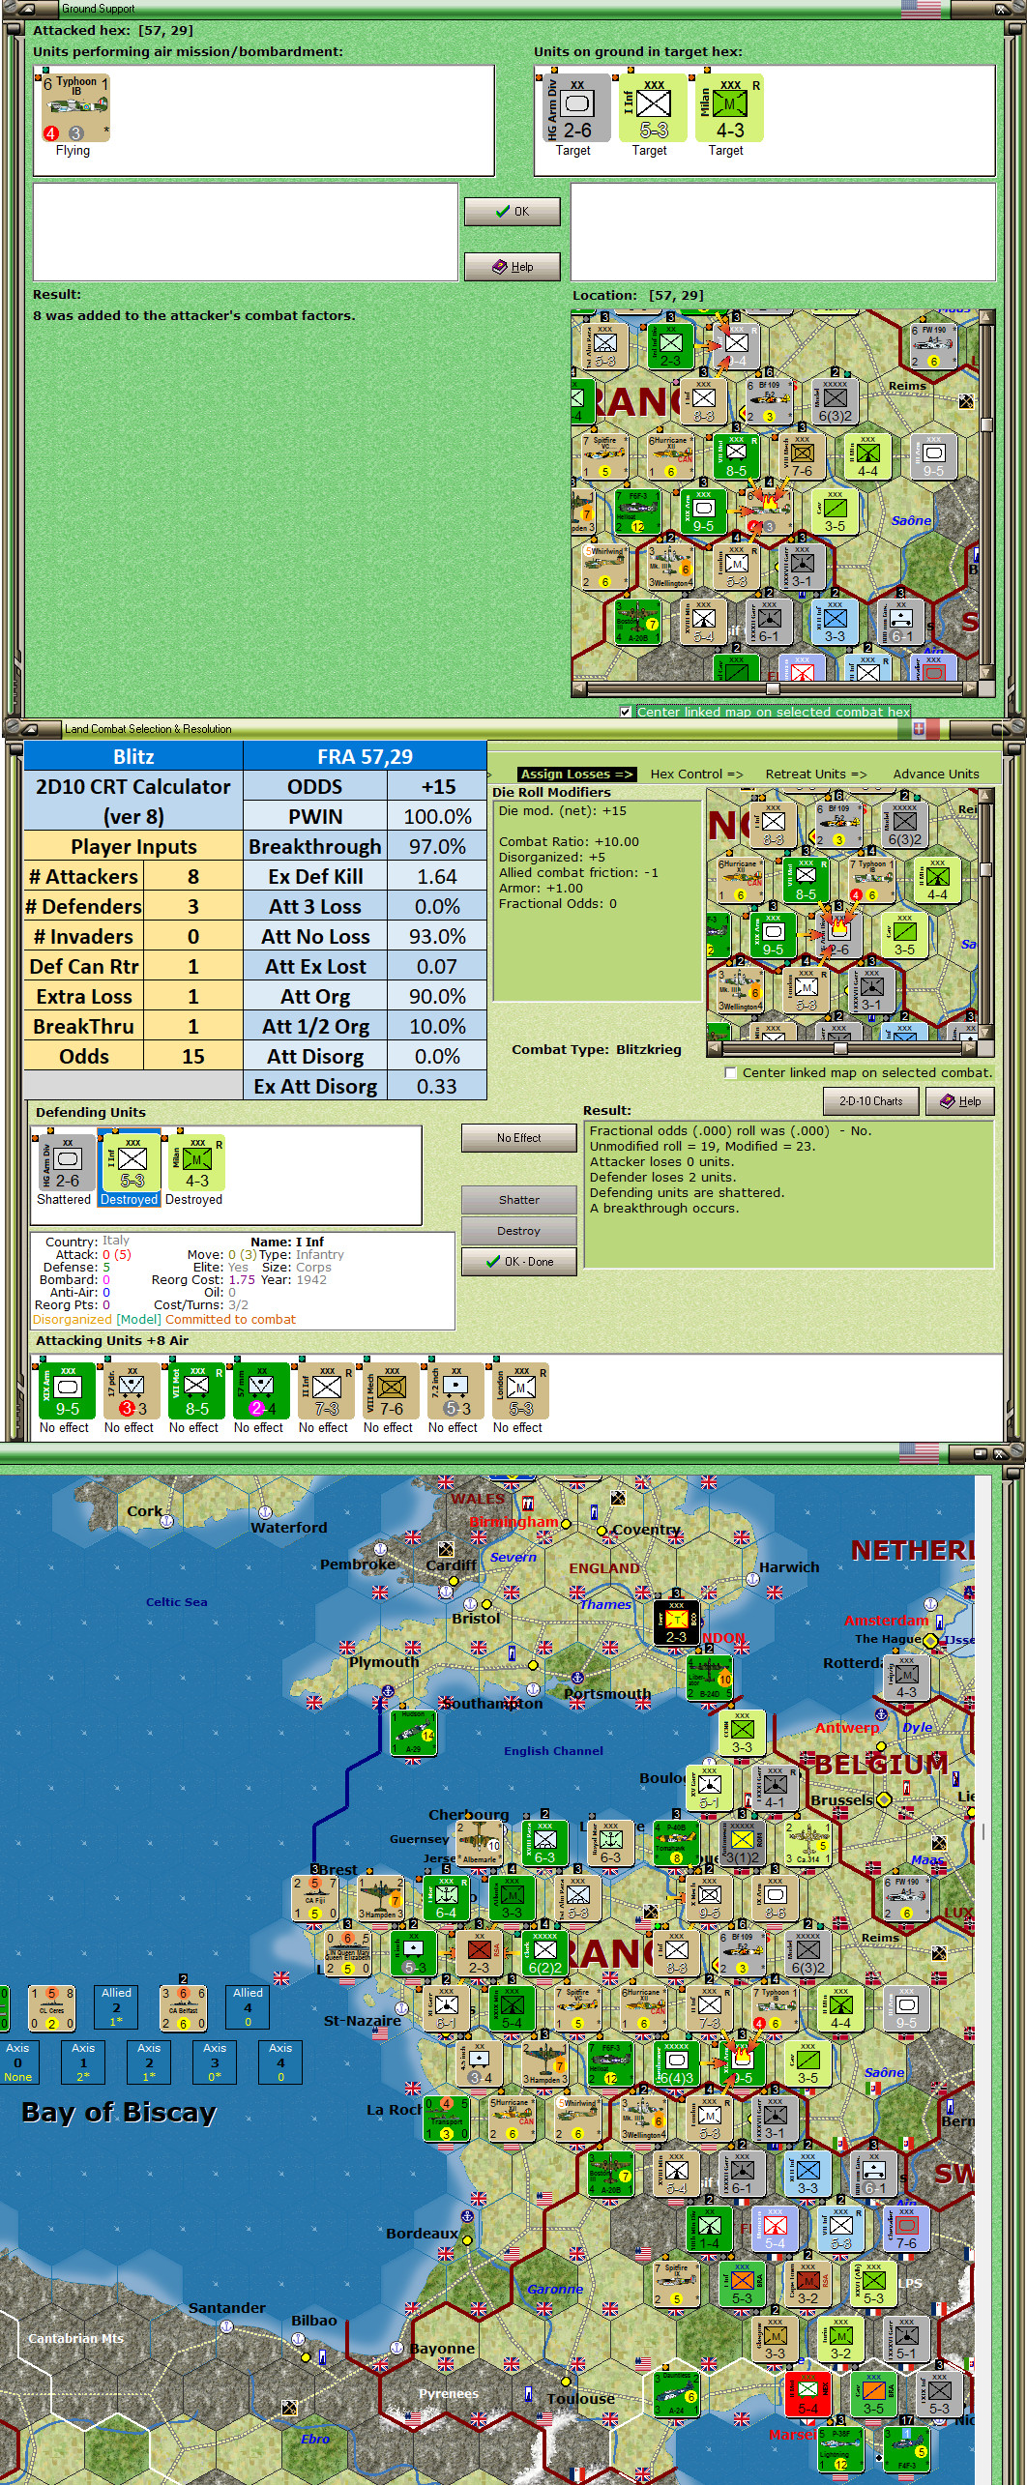The width and height of the screenshot is (1027, 2485).
Task: Select 7.2 inch artillery attacking unit
Action: (454, 1390)
